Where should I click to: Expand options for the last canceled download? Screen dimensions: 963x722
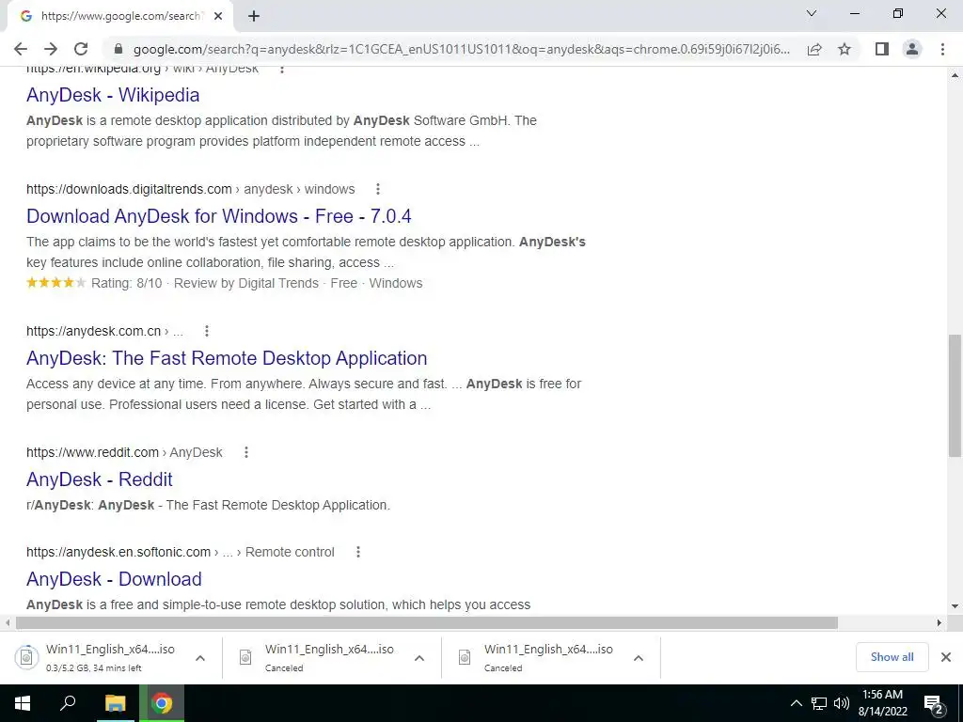[639, 658]
